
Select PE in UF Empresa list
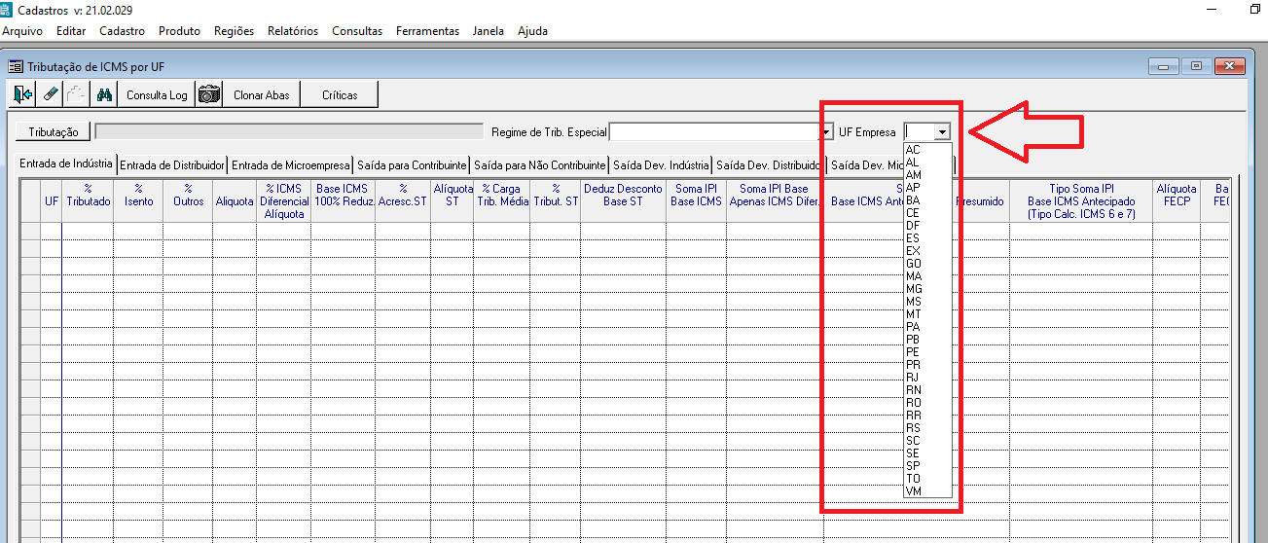click(x=927, y=352)
